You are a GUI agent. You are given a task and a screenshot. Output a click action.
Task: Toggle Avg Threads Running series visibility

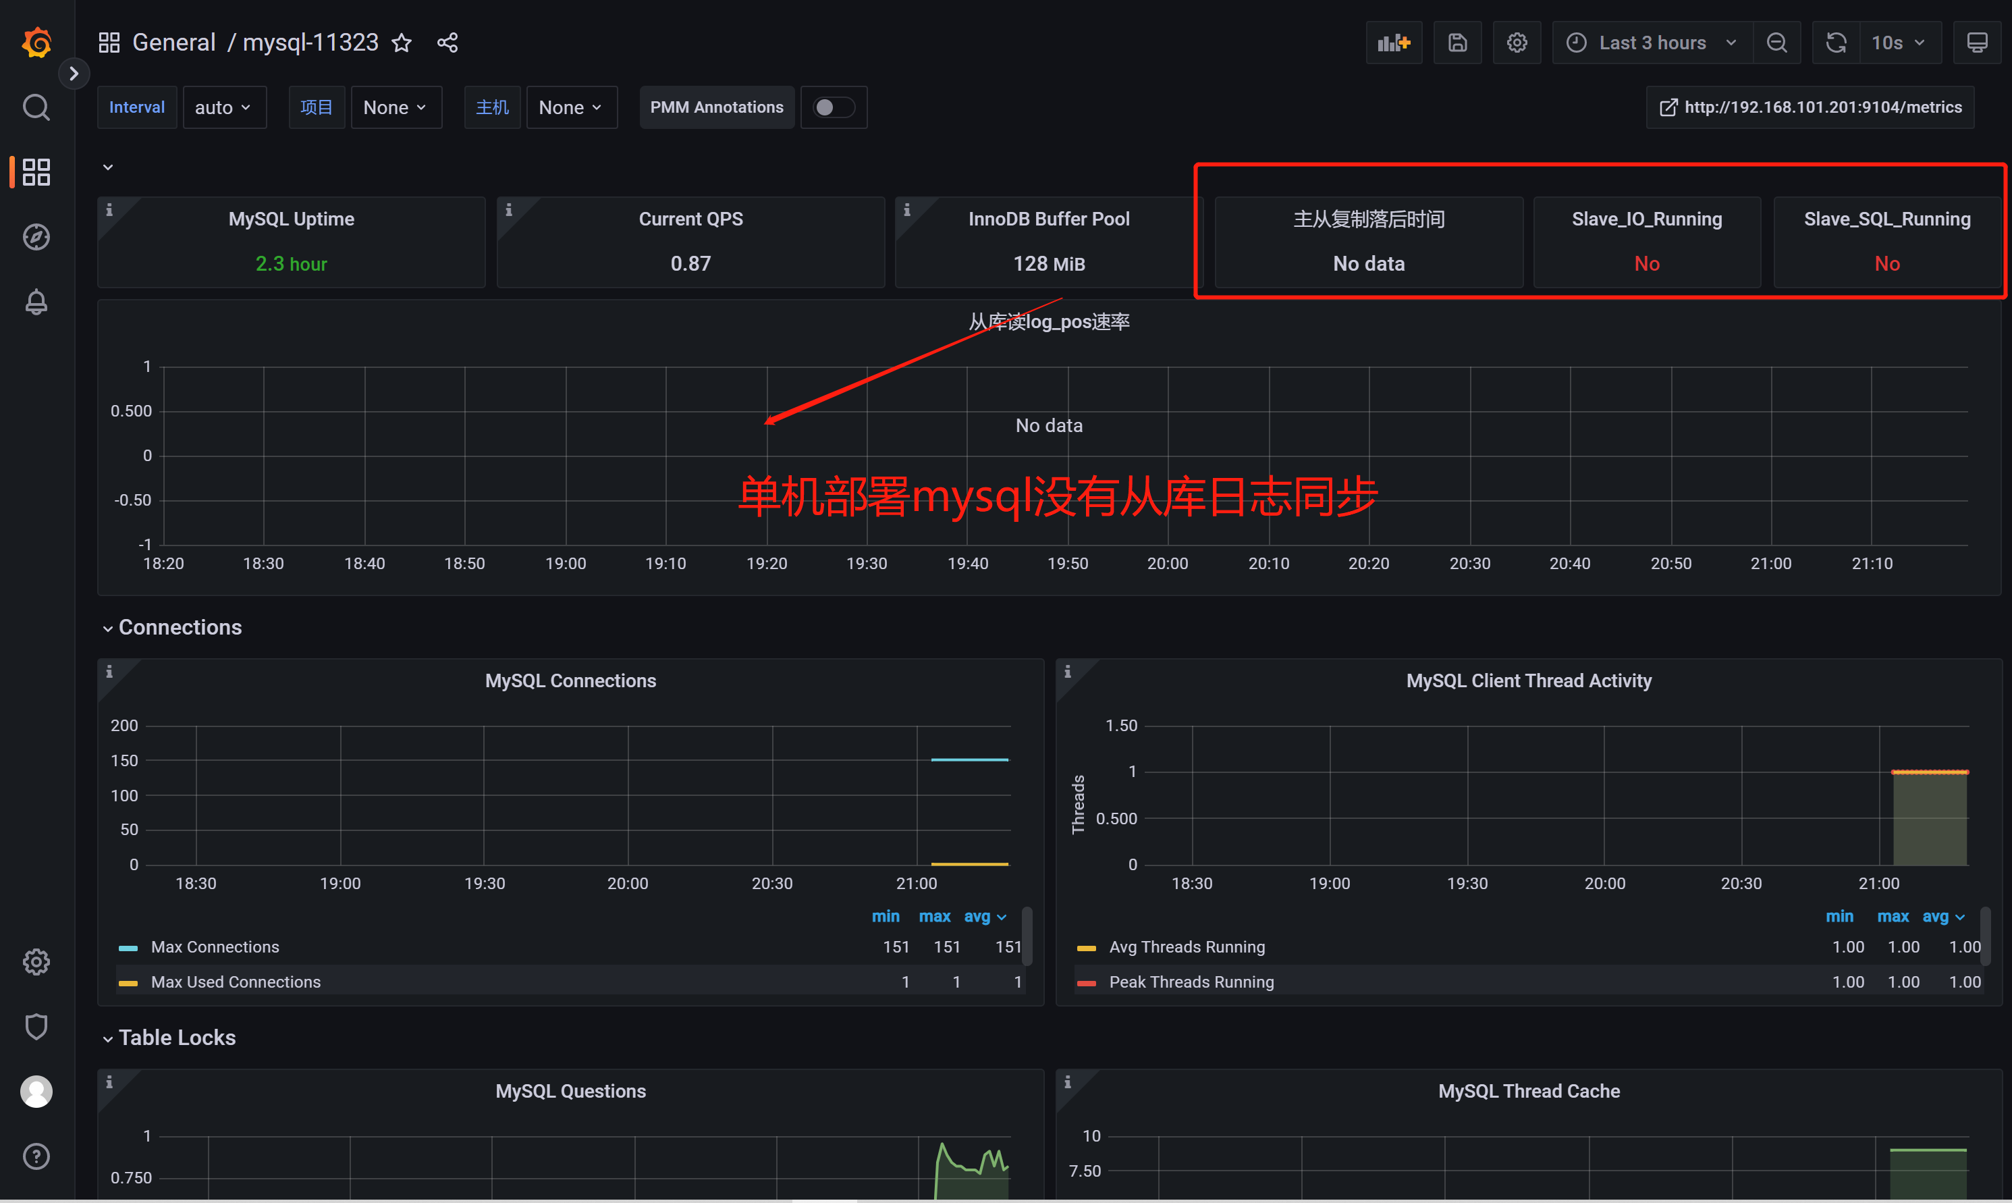1187,947
